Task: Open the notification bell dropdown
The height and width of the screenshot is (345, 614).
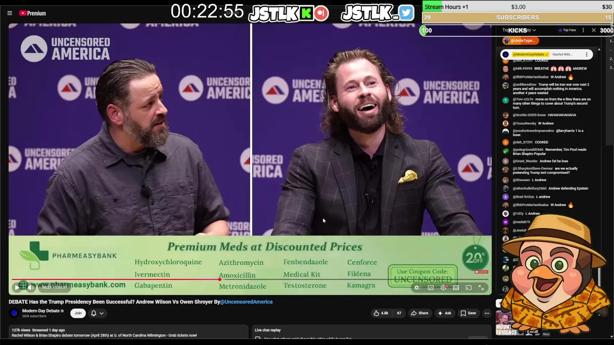Action: coord(97,313)
